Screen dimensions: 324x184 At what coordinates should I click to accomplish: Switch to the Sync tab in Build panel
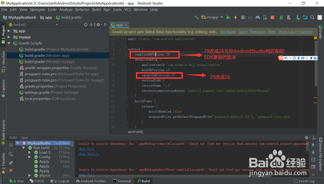(x=25, y=137)
